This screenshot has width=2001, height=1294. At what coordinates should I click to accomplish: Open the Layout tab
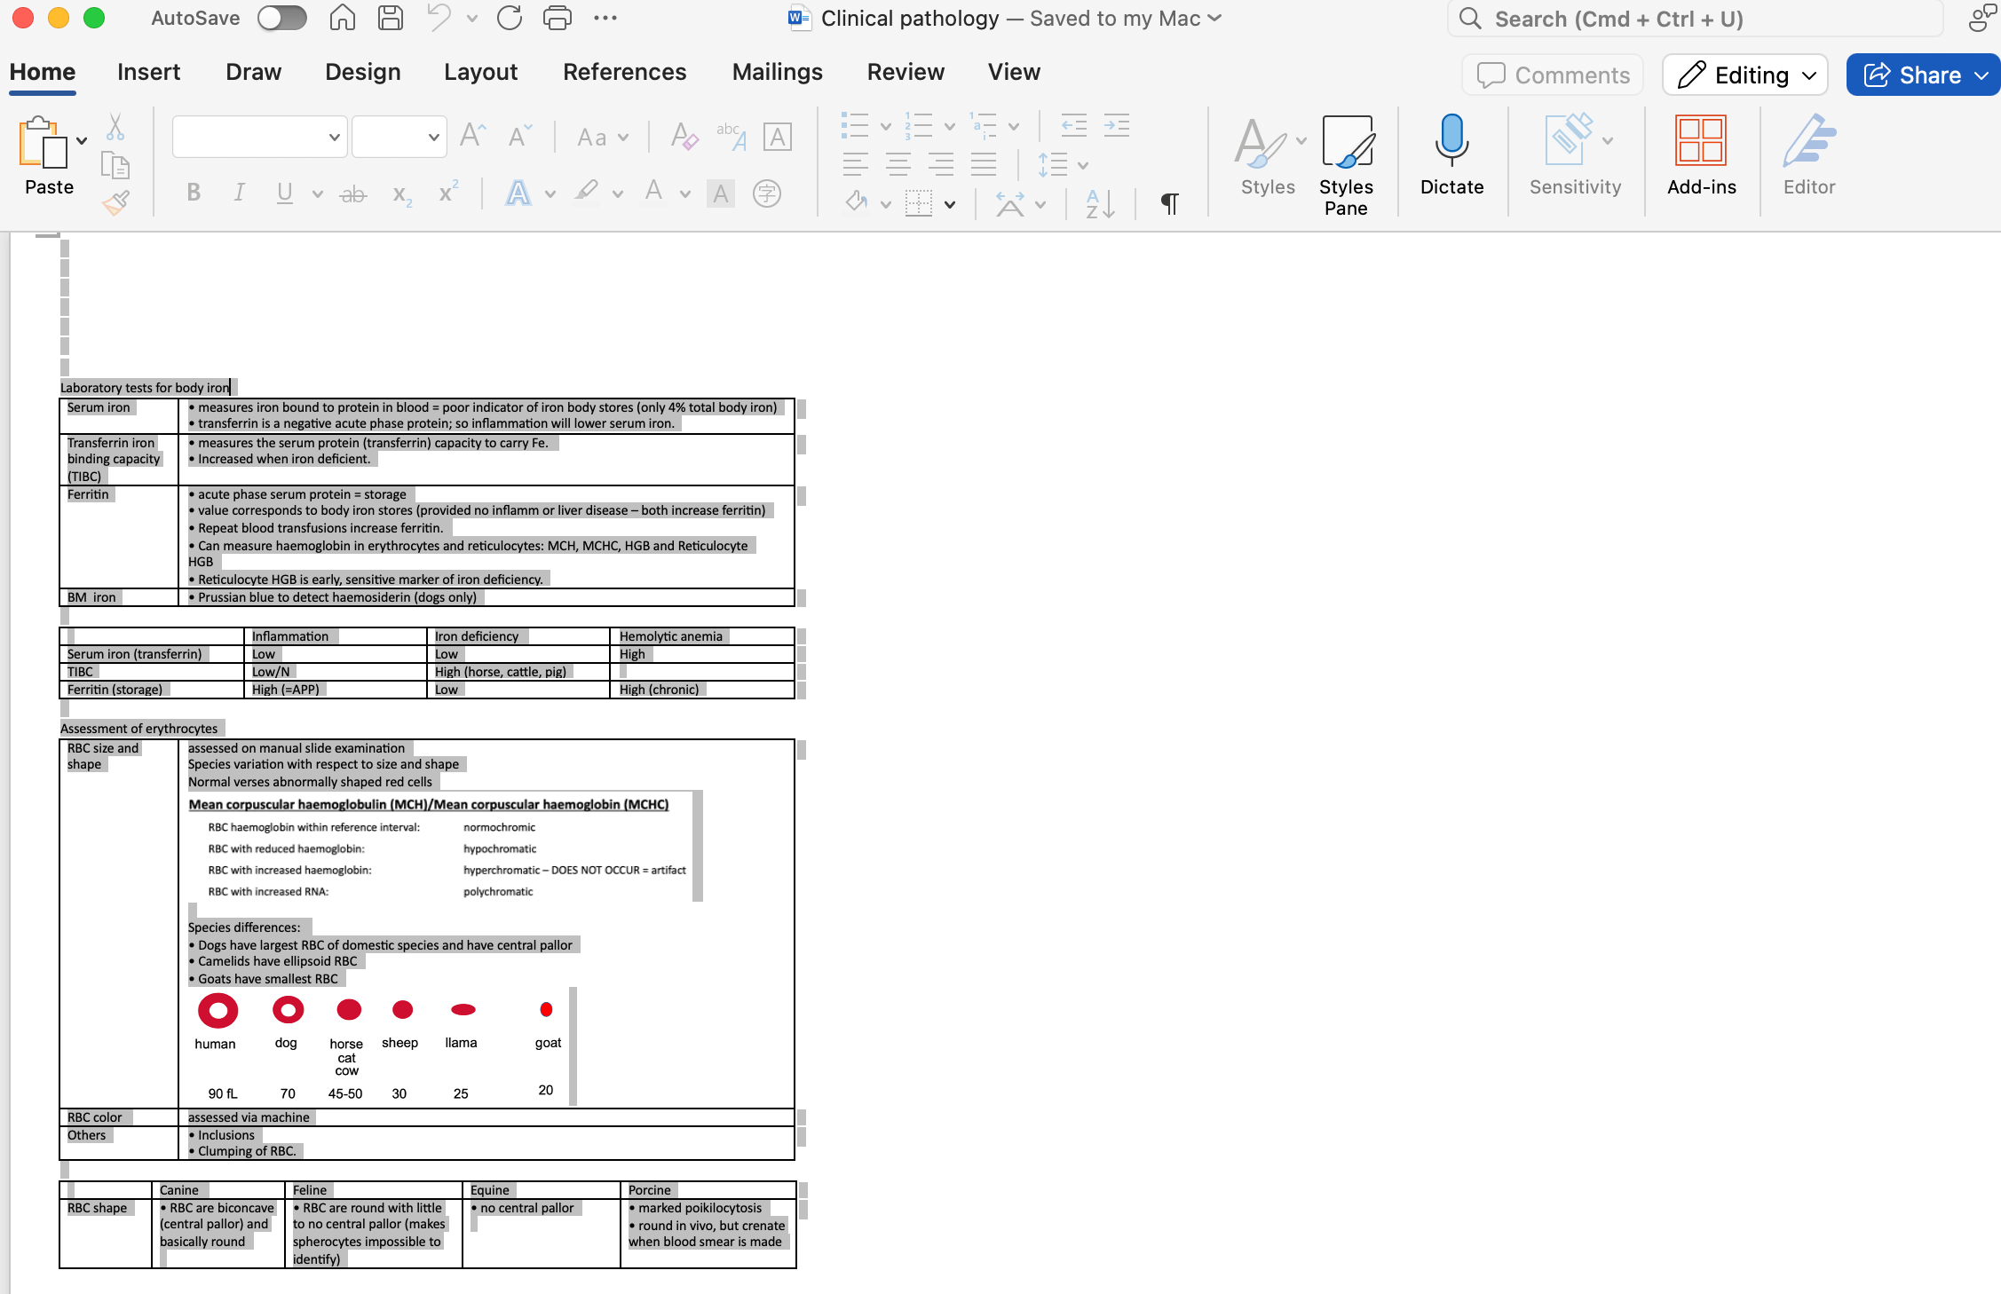[x=480, y=72]
